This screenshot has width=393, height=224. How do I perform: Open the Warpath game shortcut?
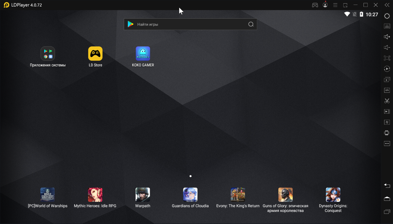[x=143, y=198]
